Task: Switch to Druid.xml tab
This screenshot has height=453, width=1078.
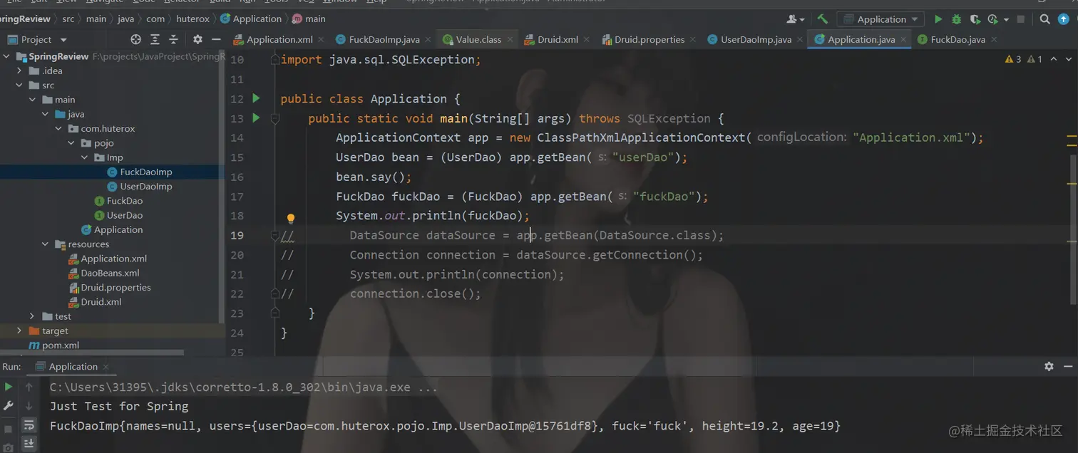Action: (x=558, y=39)
